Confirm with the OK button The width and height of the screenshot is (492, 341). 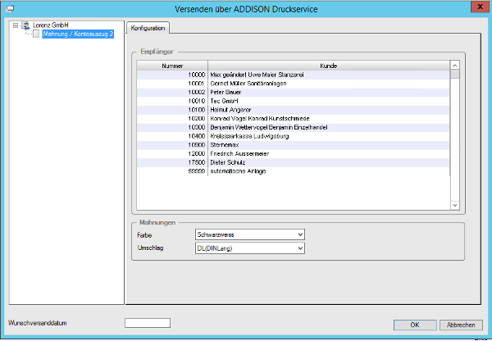(415, 325)
